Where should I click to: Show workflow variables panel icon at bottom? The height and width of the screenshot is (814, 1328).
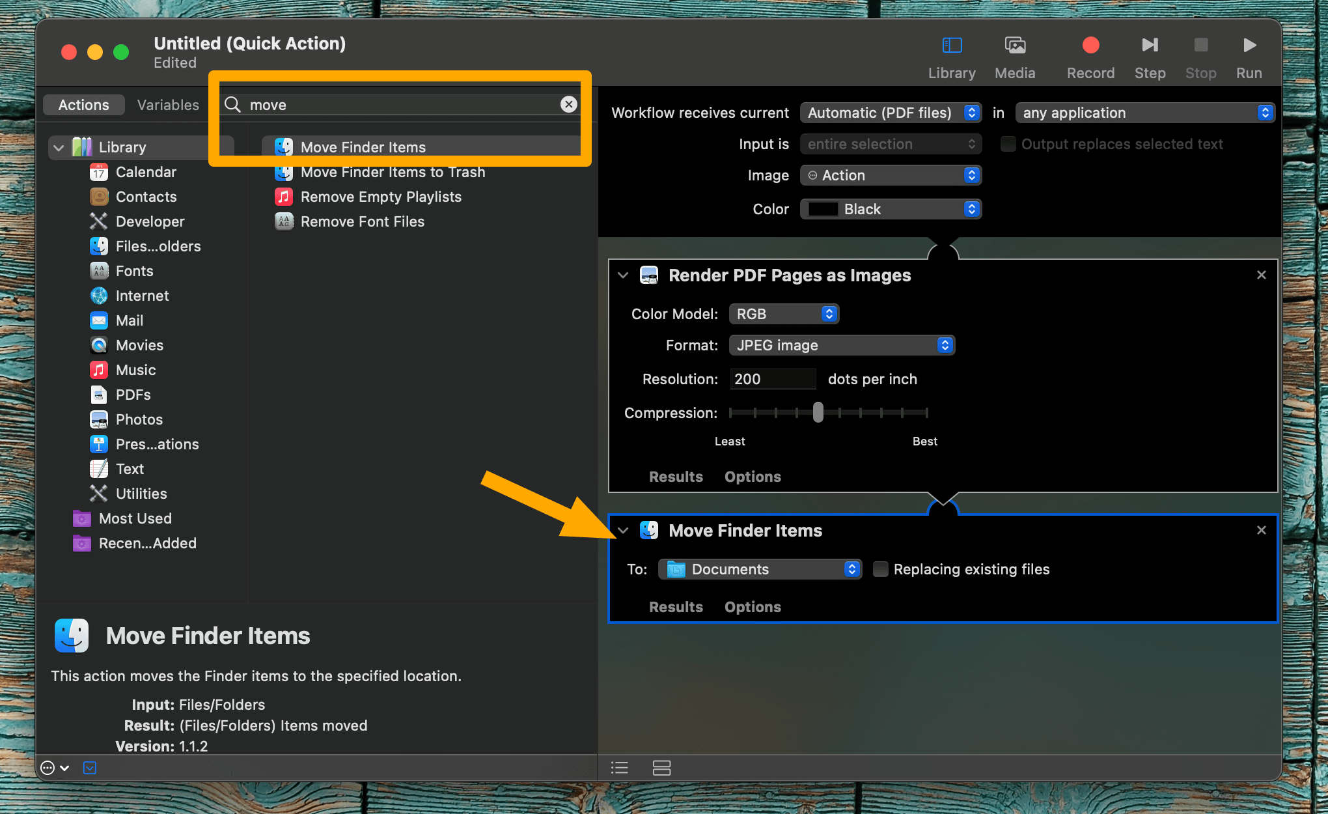click(x=661, y=768)
